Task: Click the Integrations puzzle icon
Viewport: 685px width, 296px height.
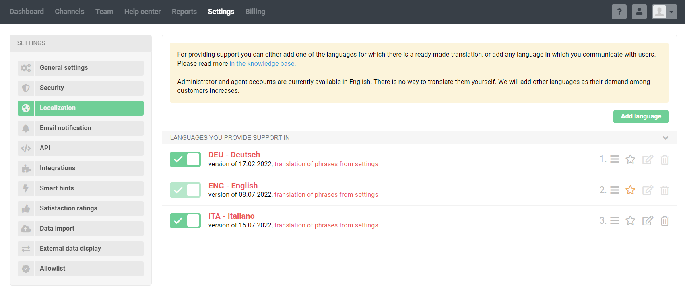Action: coord(26,168)
